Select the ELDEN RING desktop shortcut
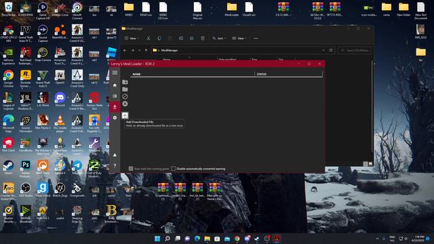This screenshot has height=244, width=434. tap(26, 9)
